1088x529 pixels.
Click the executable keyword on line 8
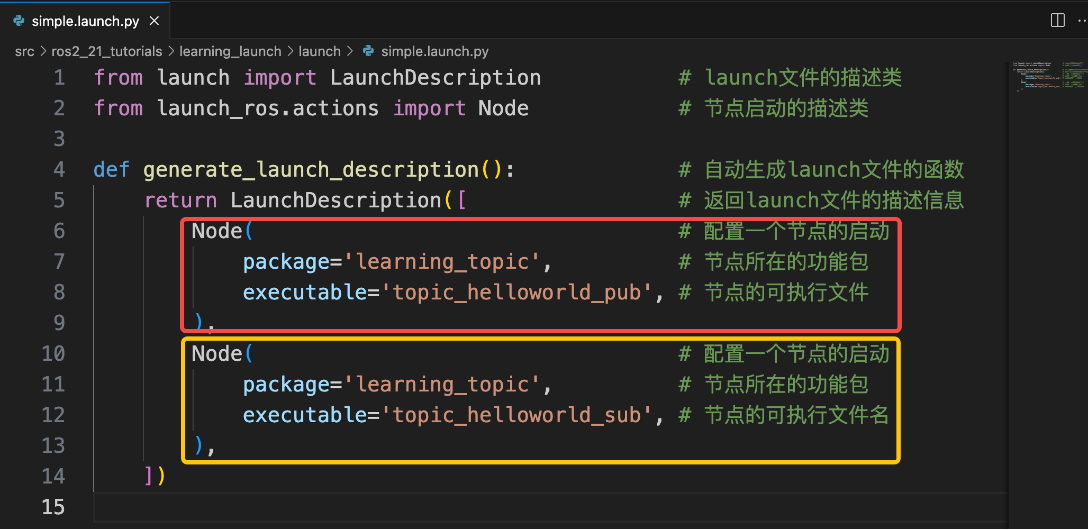coord(305,293)
